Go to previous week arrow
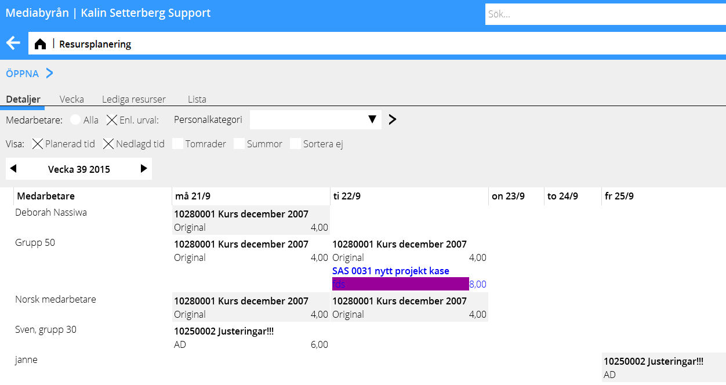The height and width of the screenshot is (385, 726). (x=13, y=169)
